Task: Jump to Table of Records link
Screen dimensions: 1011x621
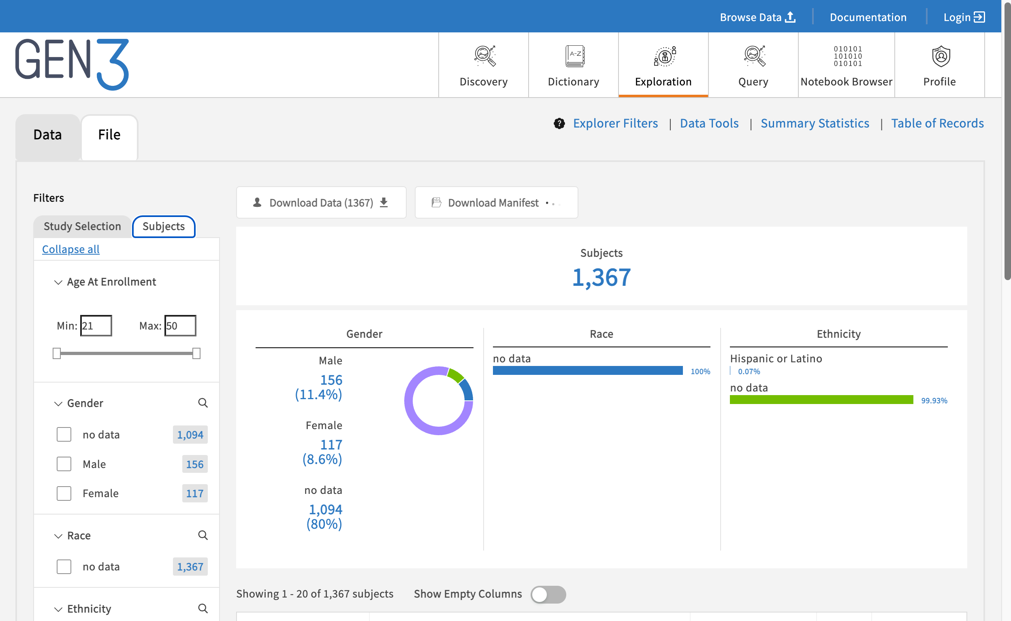Action: point(937,123)
